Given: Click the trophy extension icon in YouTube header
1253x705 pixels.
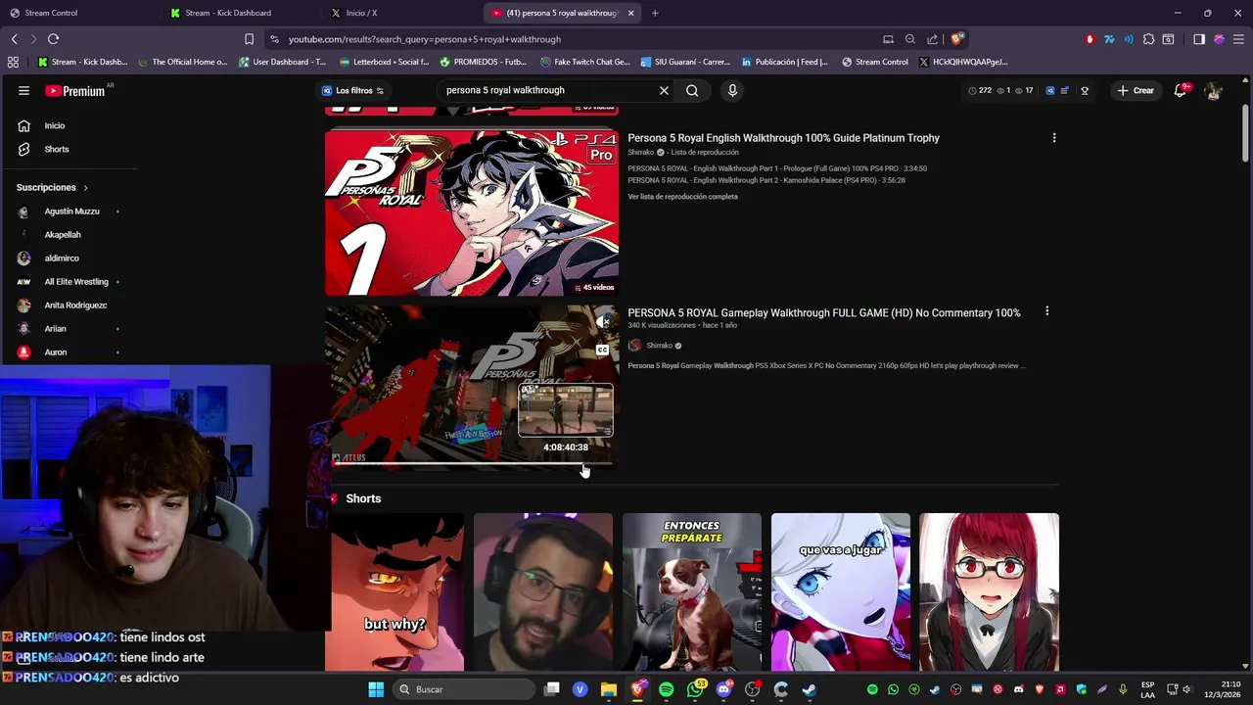Looking at the screenshot, I should pos(1084,90).
